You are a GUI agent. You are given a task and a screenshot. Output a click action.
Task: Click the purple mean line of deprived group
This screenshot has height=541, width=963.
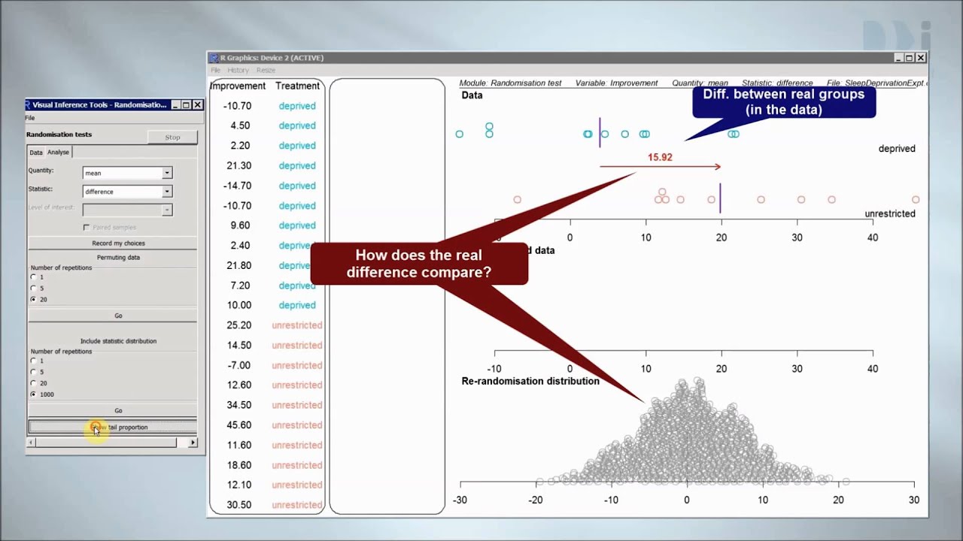click(600, 132)
